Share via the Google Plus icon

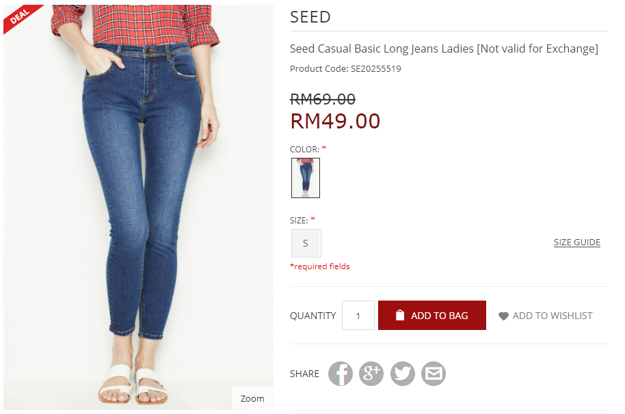pos(371,374)
